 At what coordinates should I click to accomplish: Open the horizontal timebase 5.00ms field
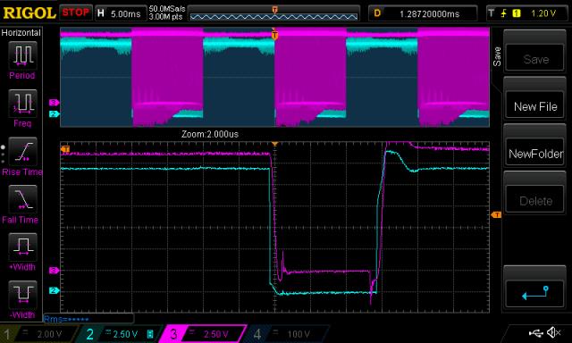120,13
